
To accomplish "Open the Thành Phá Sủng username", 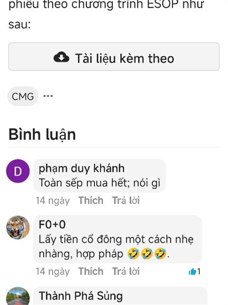I will click(81, 296).
